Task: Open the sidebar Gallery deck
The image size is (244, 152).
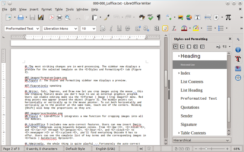Action: pos(238,69)
